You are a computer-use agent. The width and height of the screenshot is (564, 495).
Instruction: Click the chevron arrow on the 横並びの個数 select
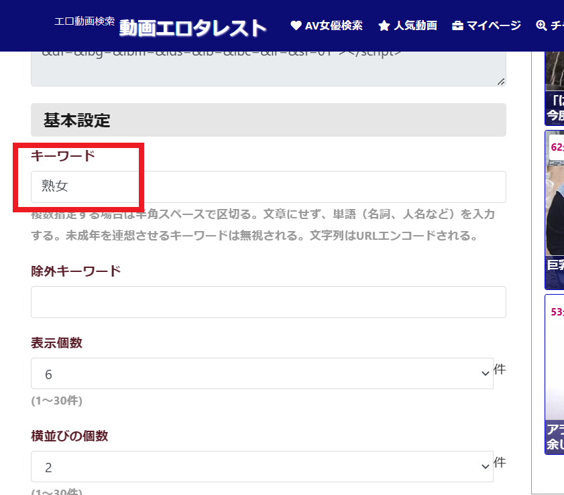(486, 467)
